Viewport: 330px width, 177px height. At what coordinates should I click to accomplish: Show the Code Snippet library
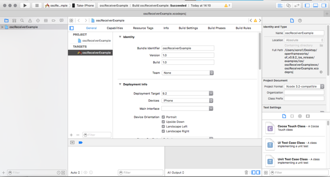(292, 116)
